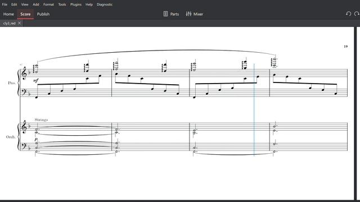Click the Orch. instrument label

point(11,137)
